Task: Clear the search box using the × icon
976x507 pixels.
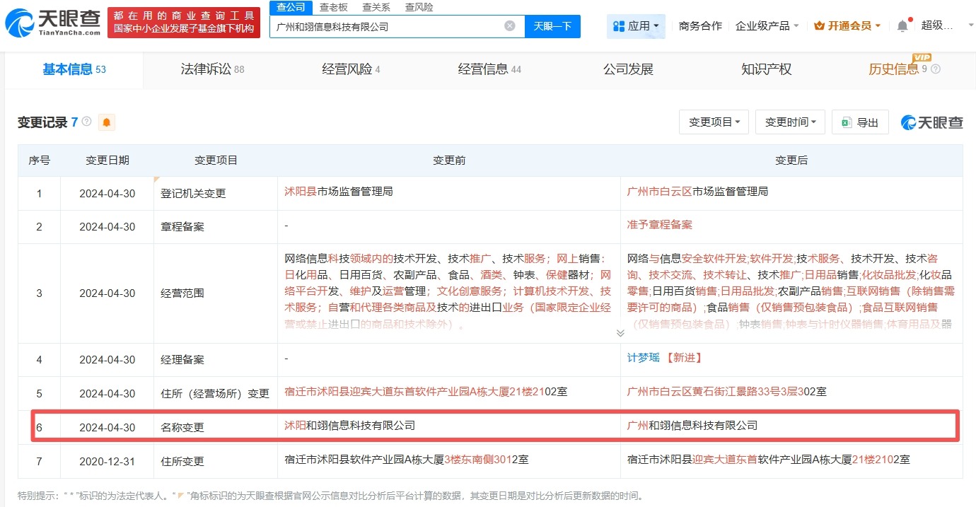Action: pos(509,25)
